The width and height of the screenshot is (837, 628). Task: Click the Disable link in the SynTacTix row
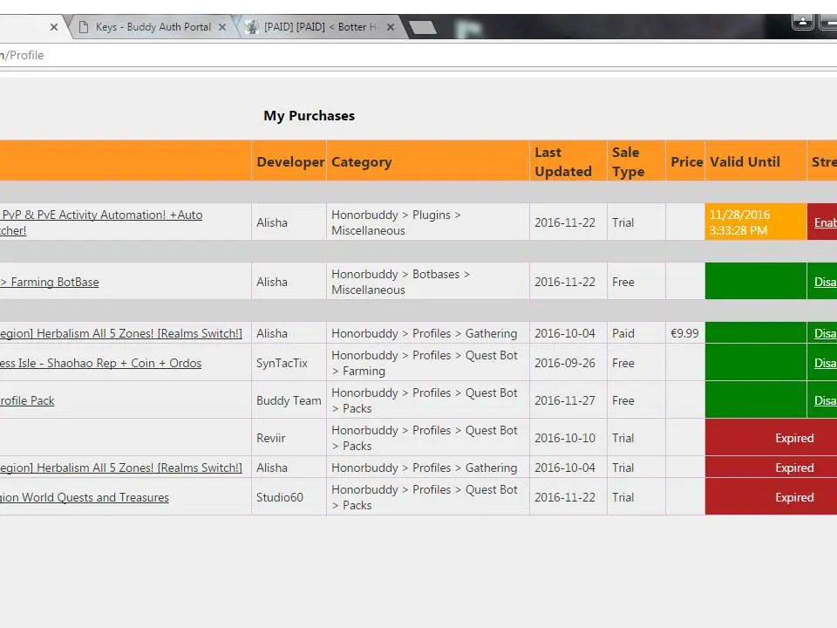click(826, 363)
